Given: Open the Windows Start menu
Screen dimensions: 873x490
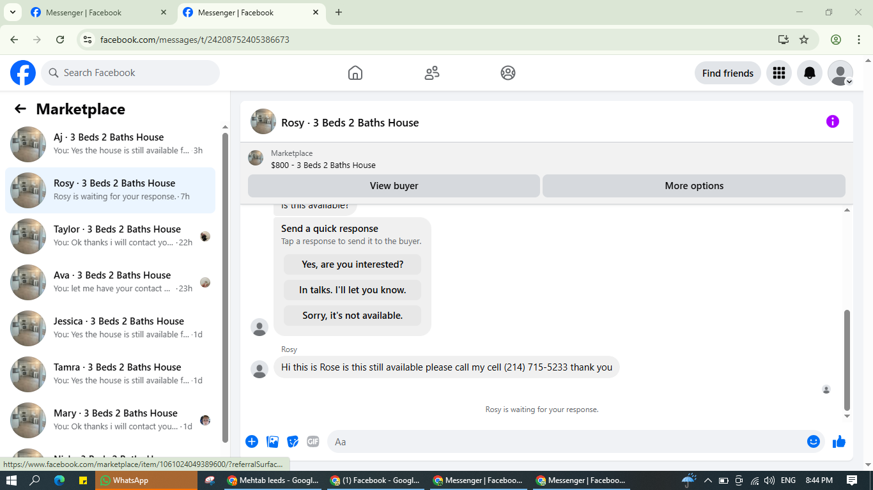Looking at the screenshot, I should 12,480.
